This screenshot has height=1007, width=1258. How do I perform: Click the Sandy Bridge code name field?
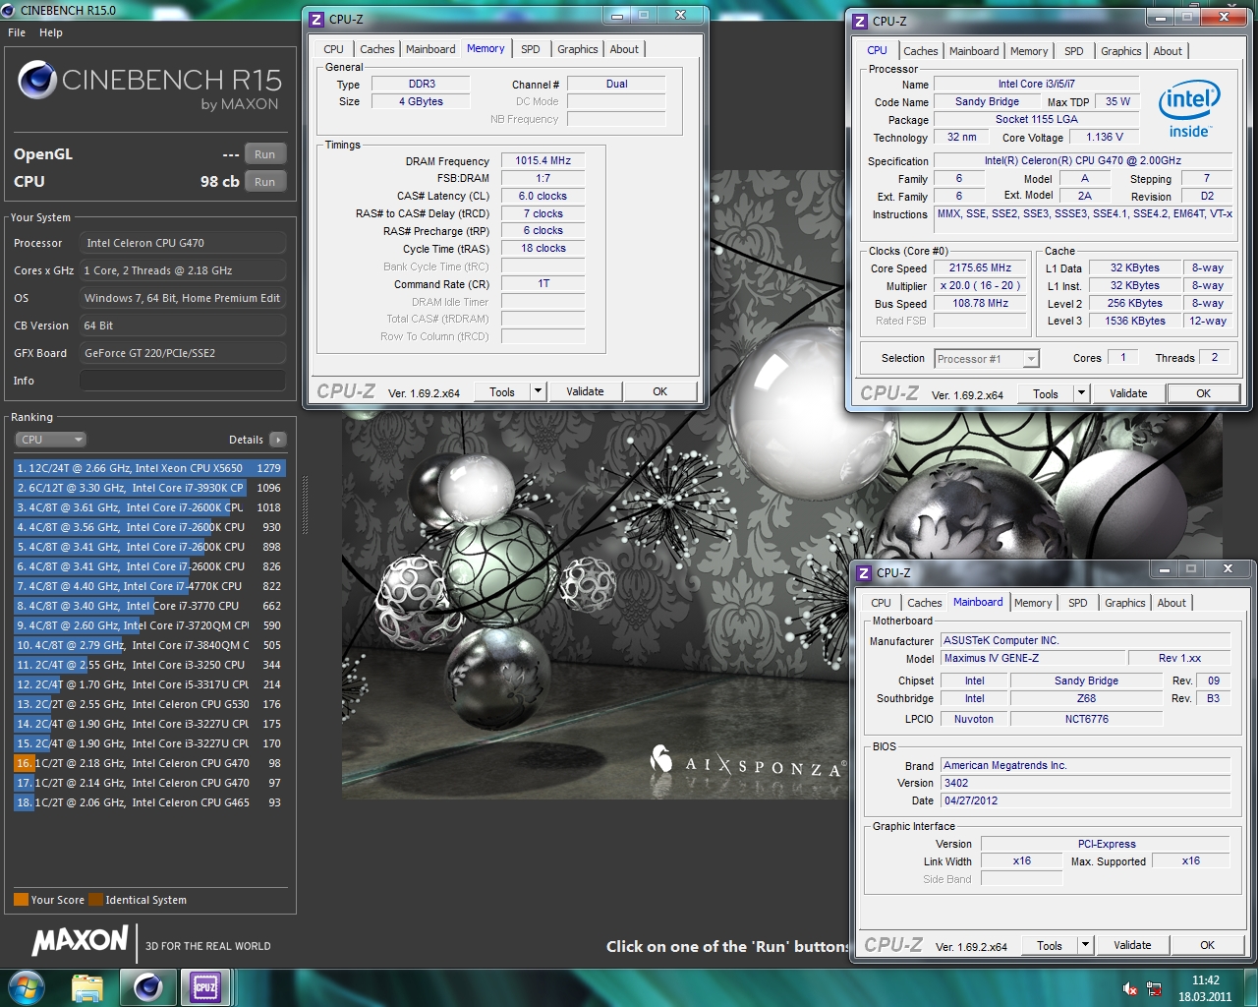pyautogui.click(x=987, y=101)
